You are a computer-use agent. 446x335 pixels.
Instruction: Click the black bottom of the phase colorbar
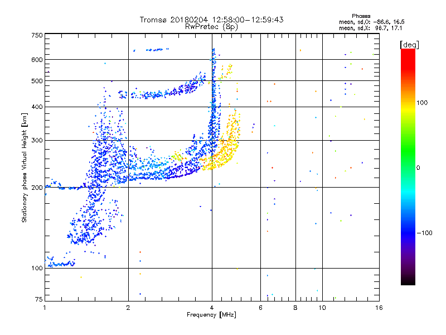(408, 281)
